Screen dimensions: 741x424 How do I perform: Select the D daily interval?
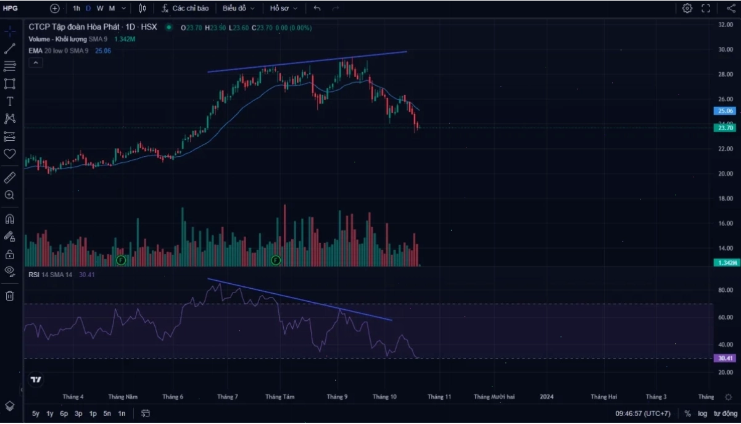coord(88,9)
